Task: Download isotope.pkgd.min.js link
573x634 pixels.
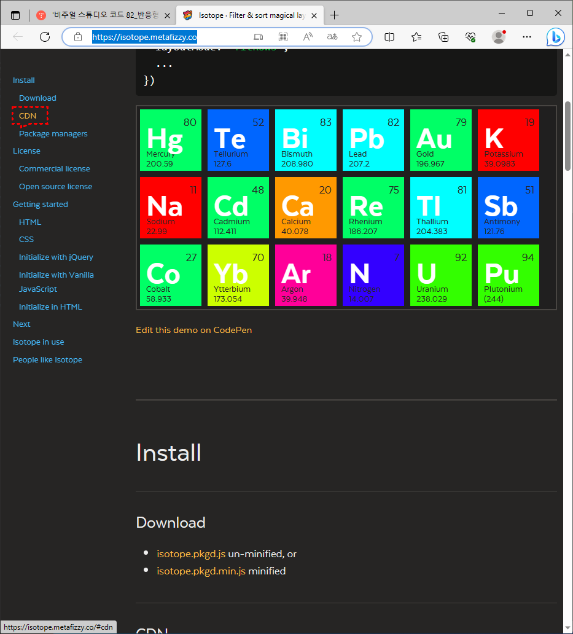Action: [201, 571]
